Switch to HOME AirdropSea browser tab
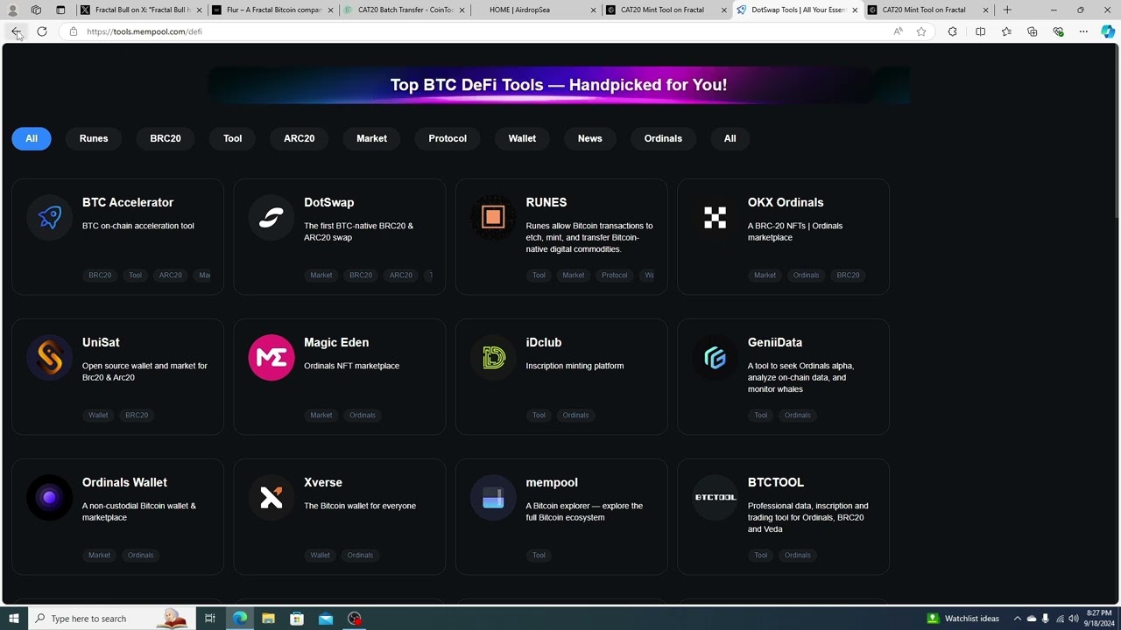 (x=534, y=10)
